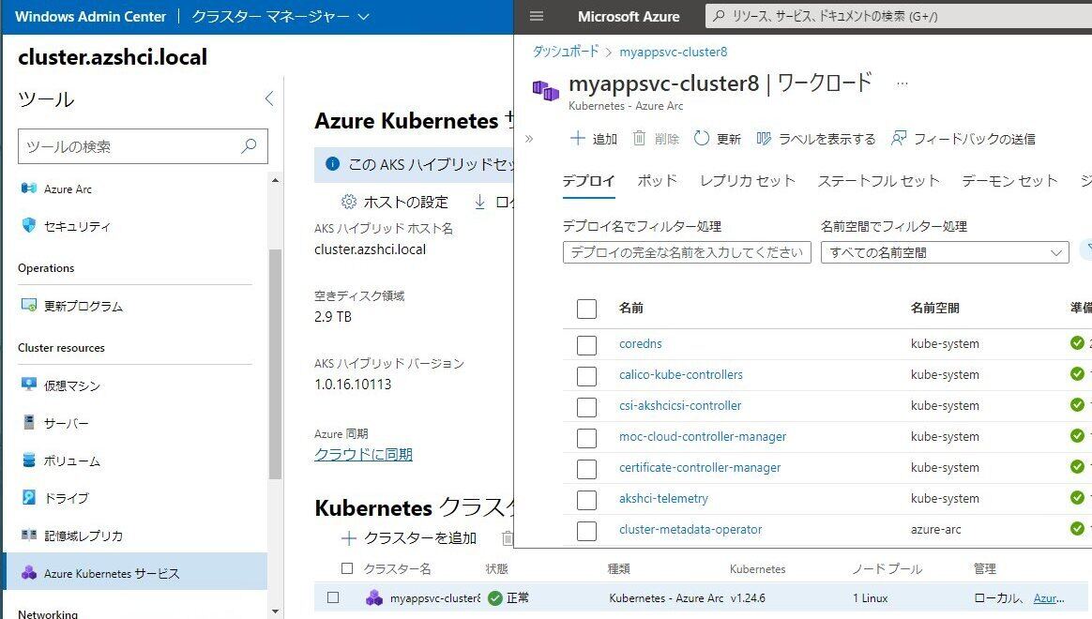
Task: Click the myappsvc-cluster8 breadcrumb link
Action: [x=674, y=52]
